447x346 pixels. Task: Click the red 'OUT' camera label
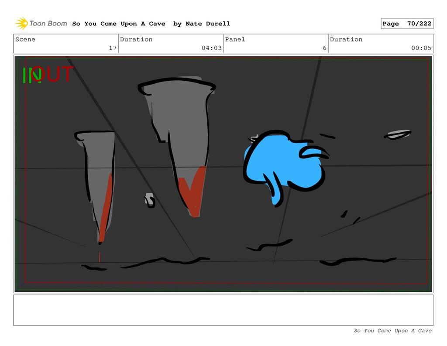point(52,74)
